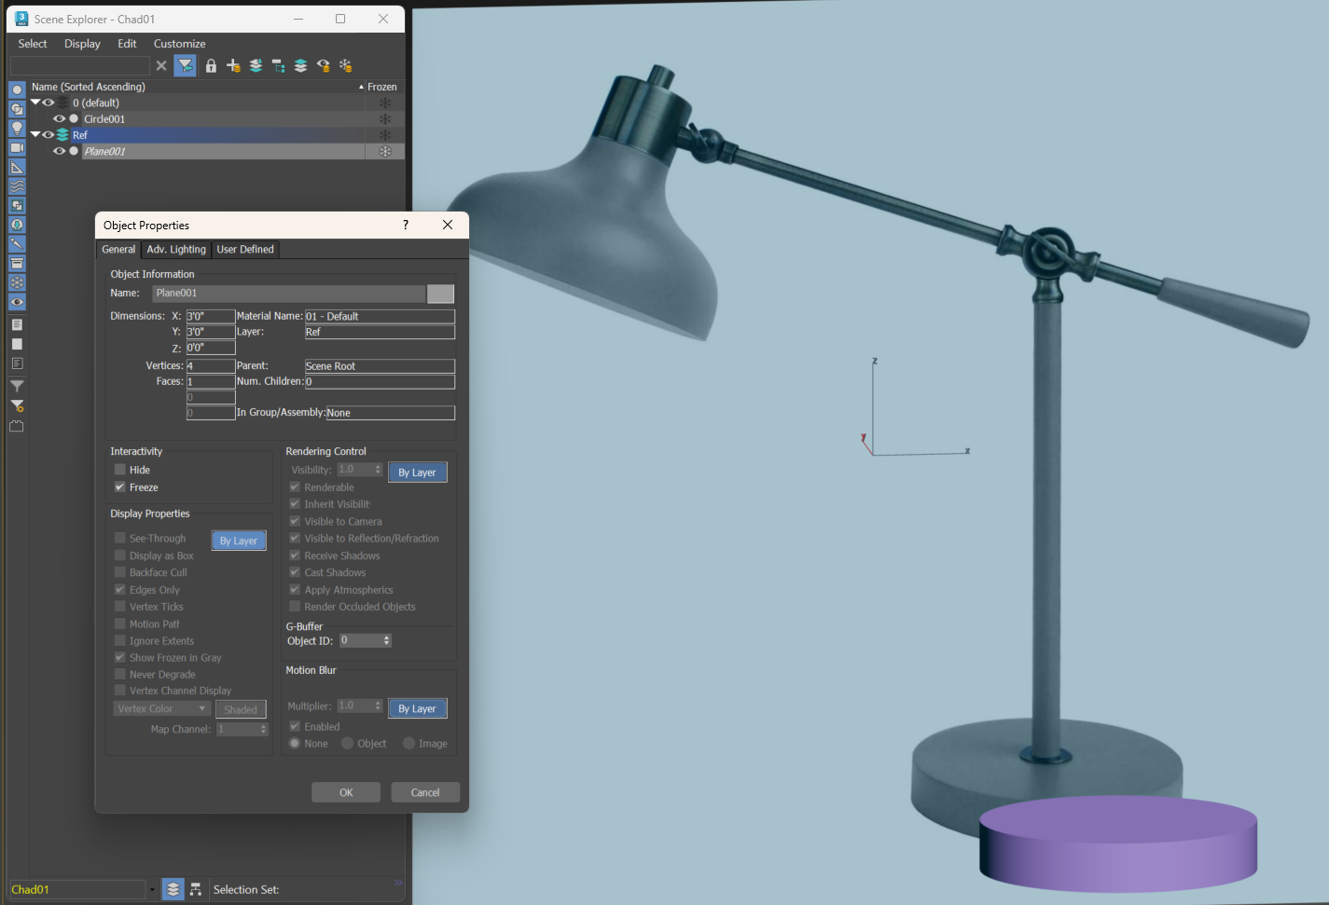
Task: Click the Name field containing Plane001
Action: coord(288,294)
